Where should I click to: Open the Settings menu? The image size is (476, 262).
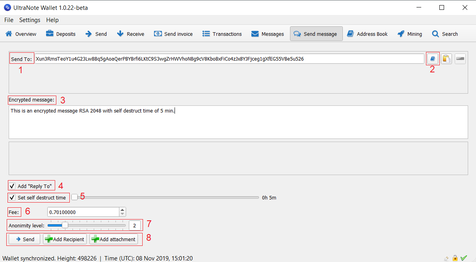30,20
